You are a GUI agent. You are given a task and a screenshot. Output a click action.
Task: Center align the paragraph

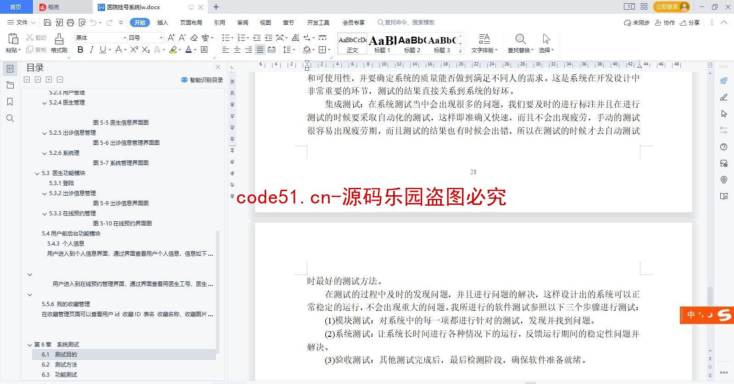(x=237, y=49)
